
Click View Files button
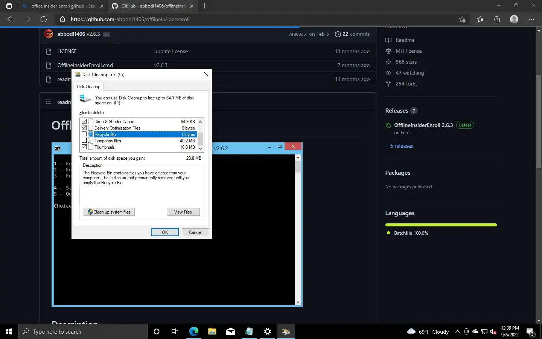pos(183,212)
